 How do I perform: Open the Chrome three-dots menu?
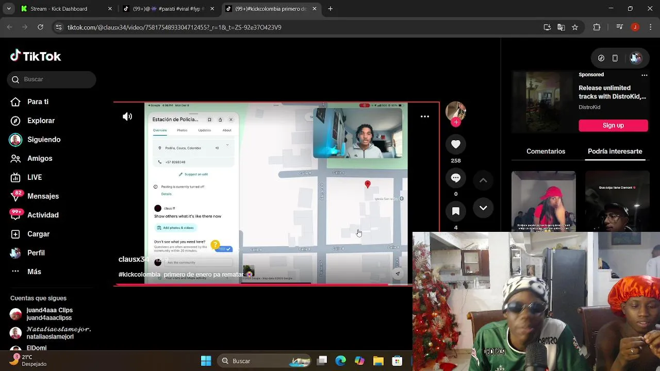pyautogui.click(x=650, y=27)
